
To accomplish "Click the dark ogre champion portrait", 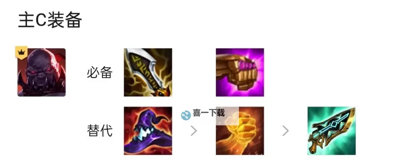I will 42,72.
